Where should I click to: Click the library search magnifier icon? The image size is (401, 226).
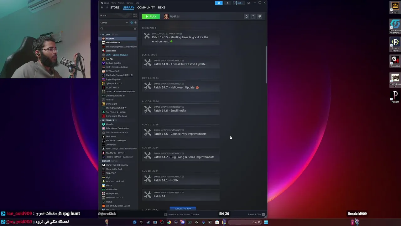[x=102, y=29]
